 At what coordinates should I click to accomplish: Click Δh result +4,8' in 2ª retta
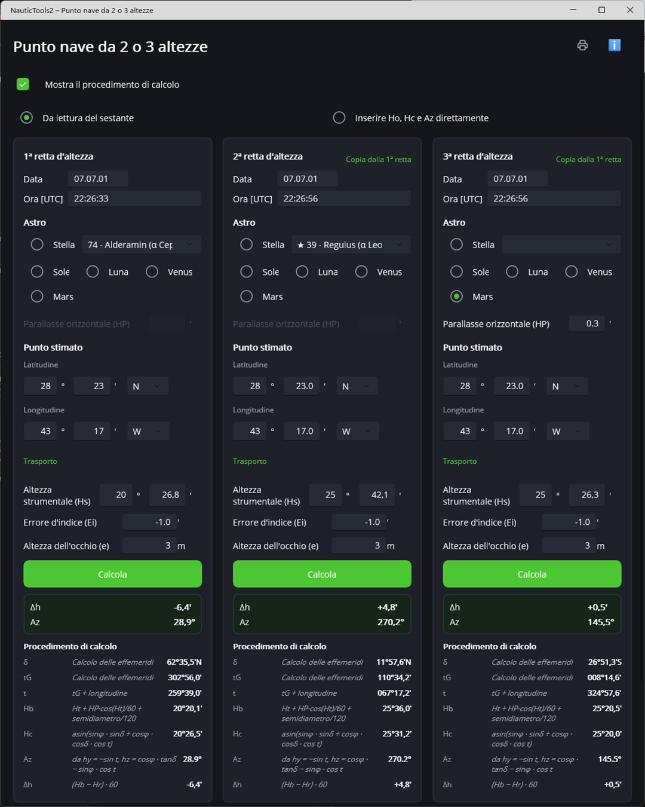[388, 607]
